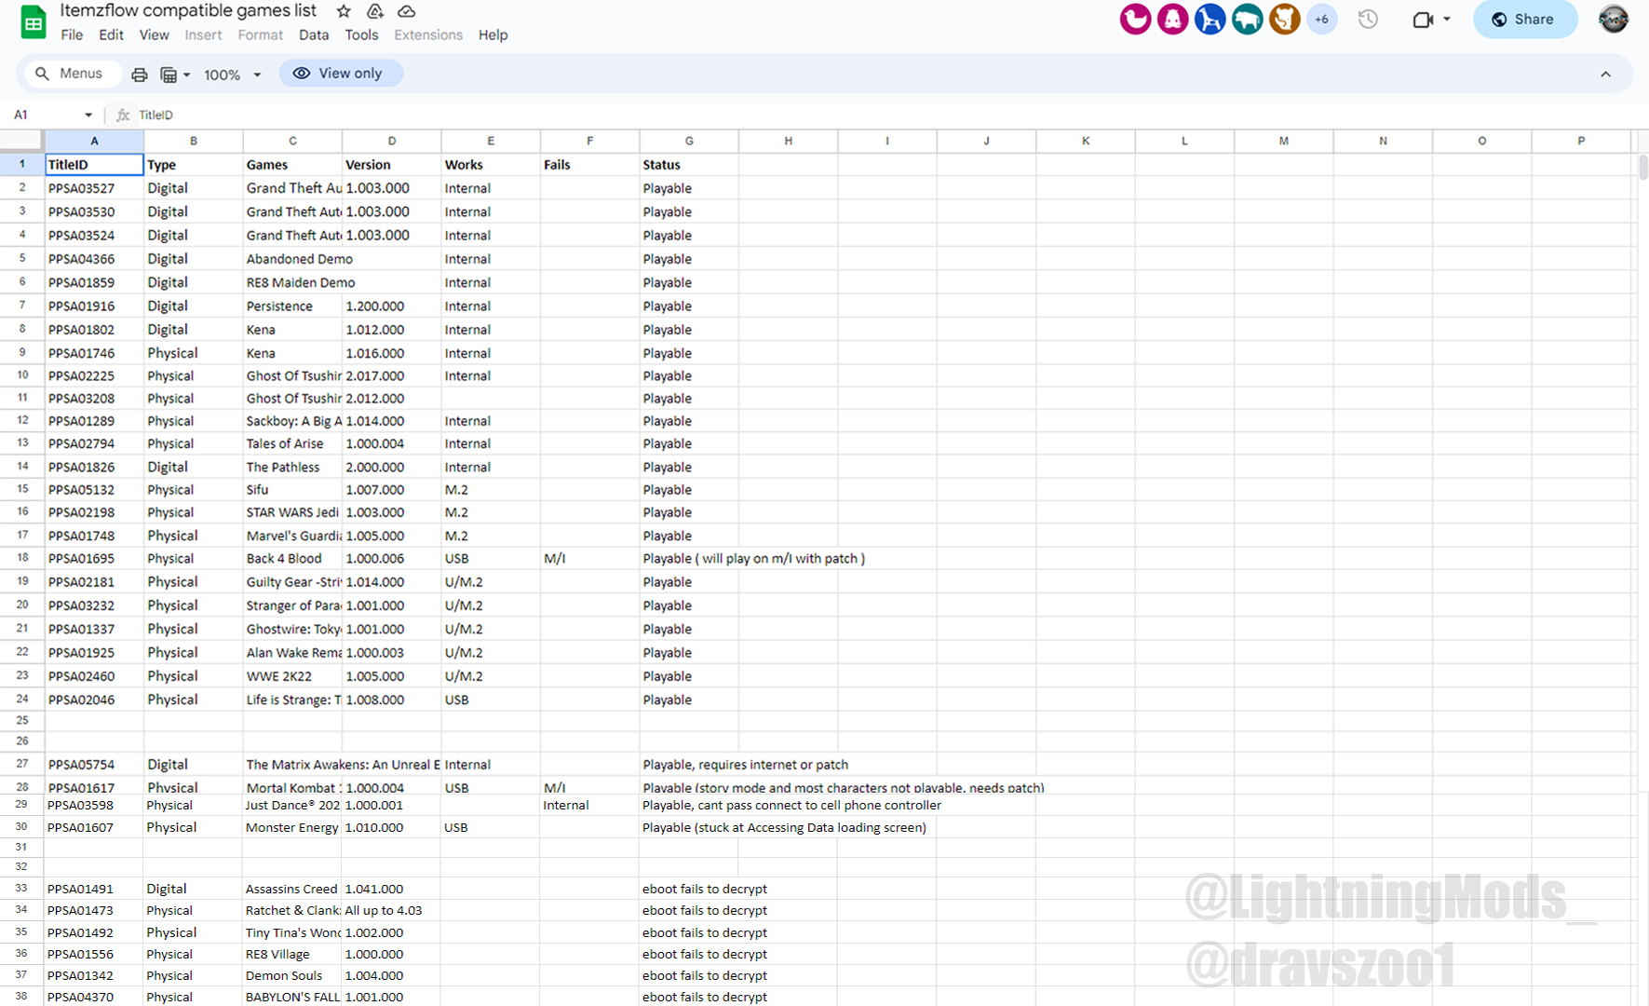Open the Google account profile picture
The height and width of the screenshot is (1006, 1649).
1614,19
